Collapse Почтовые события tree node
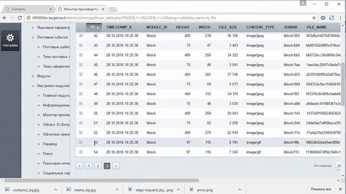This screenshot has height=194, width=346. 33,37
